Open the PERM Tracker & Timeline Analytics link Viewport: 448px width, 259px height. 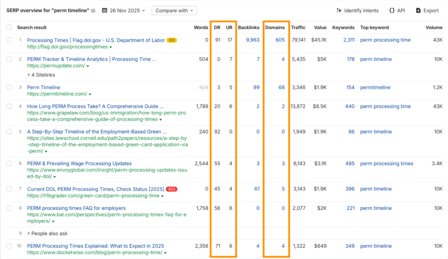(91, 59)
